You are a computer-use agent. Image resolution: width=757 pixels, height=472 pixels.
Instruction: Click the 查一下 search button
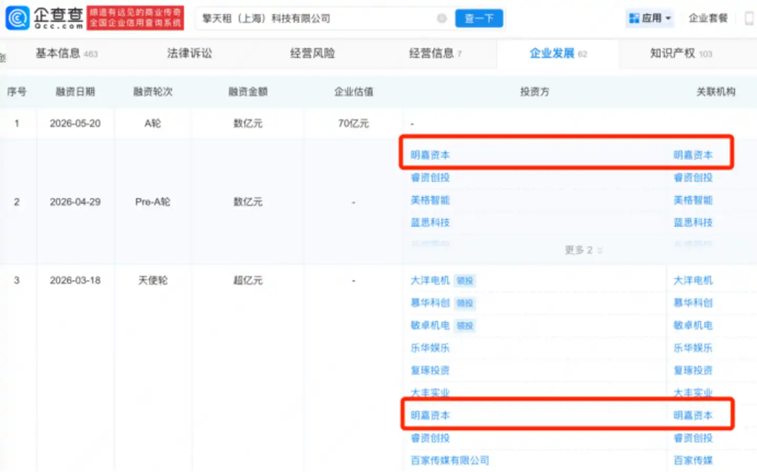(x=479, y=18)
